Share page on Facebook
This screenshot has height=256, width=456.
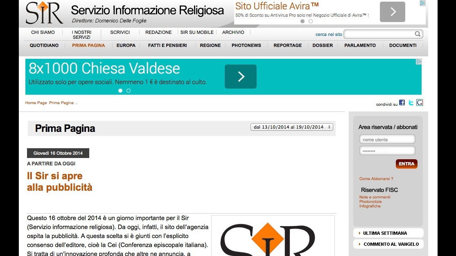click(x=402, y=102)
